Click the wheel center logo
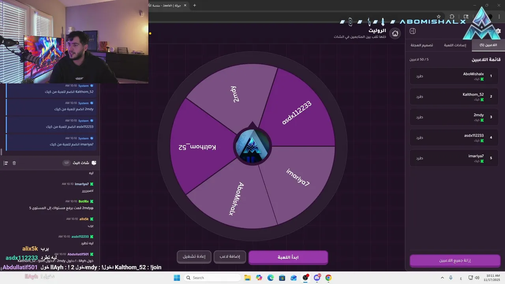The image size is (505, 284). tap(252, 147)
